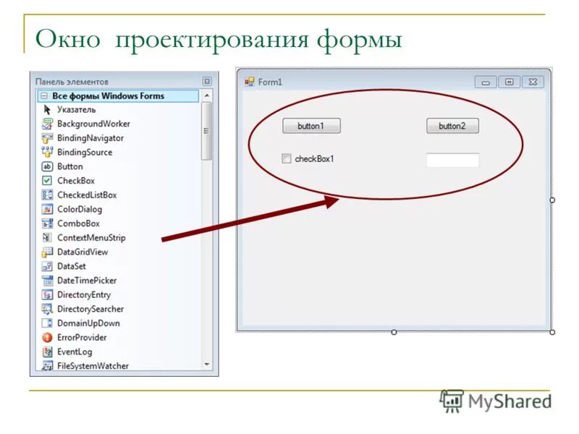Select the ComboBox control icon

(x=47, y=224)
